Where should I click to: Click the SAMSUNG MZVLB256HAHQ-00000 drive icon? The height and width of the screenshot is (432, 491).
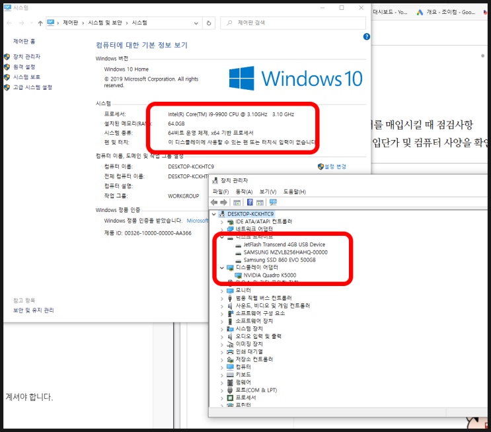239,252
